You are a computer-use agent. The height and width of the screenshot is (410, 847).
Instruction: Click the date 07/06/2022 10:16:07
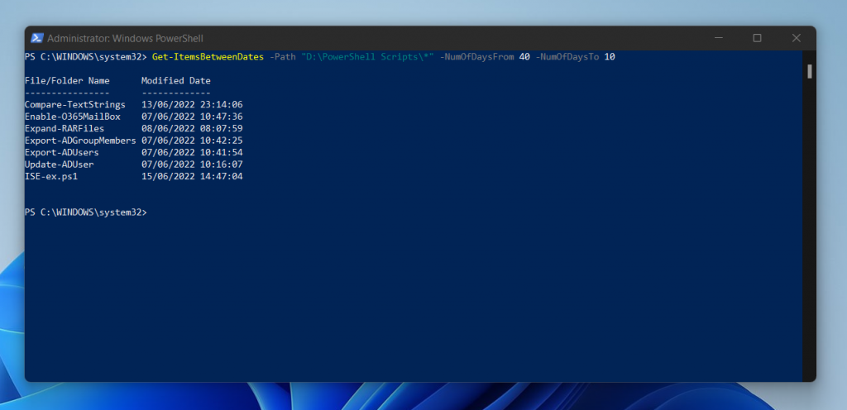(192, 164)
